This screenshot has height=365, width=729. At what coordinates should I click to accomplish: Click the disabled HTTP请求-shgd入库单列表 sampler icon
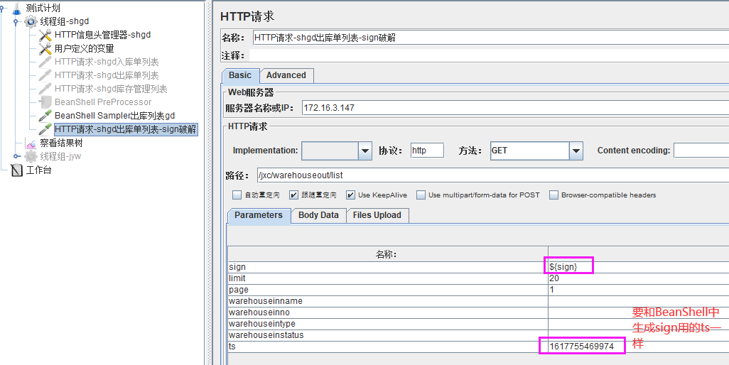pos(45,62)
